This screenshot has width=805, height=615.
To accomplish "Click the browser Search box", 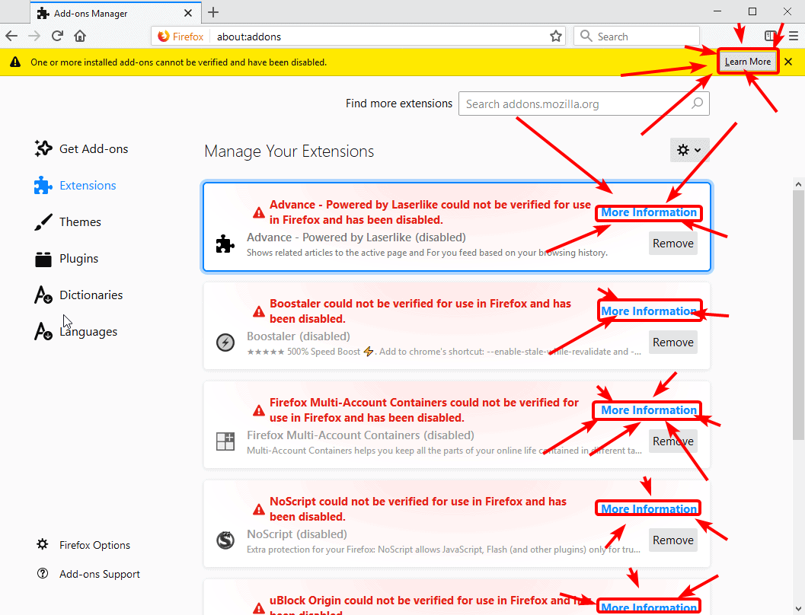I will [x=637, y=37].
